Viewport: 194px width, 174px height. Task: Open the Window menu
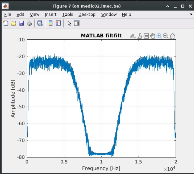pyautogui.click(x=109, y=15)
